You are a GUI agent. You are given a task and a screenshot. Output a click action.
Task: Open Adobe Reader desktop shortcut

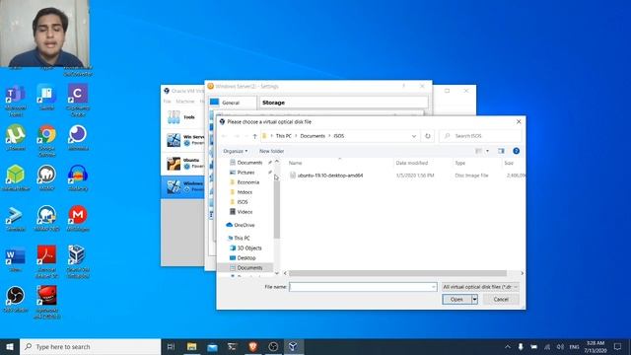click(46, 262)
